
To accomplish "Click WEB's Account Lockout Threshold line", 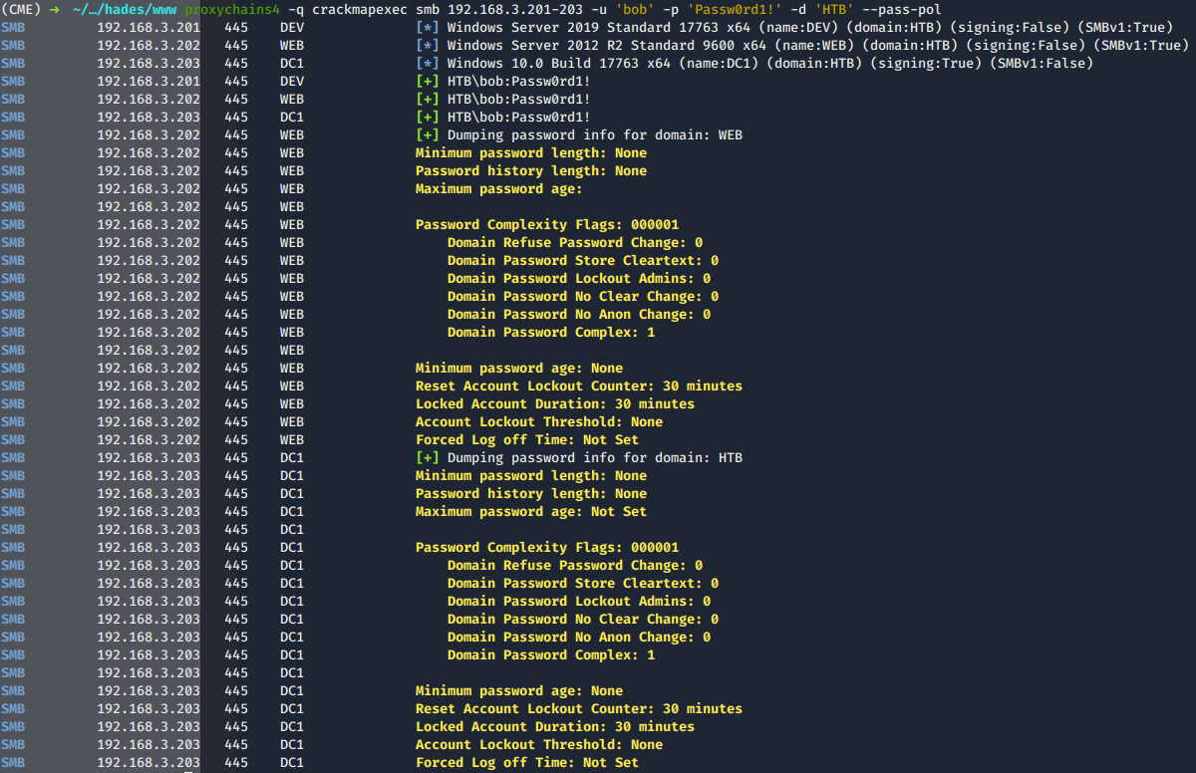I will click(x=538, y=422).
